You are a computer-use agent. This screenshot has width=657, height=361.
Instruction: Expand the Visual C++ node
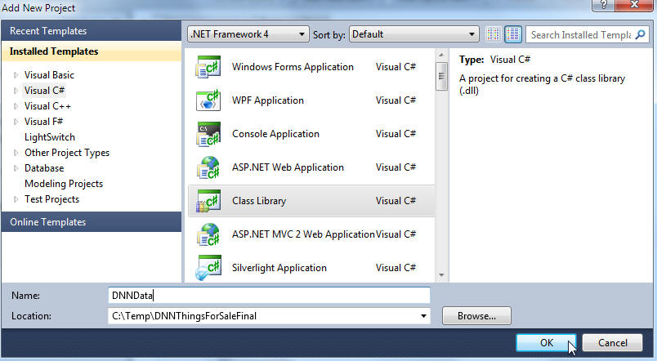click(16, 106)
